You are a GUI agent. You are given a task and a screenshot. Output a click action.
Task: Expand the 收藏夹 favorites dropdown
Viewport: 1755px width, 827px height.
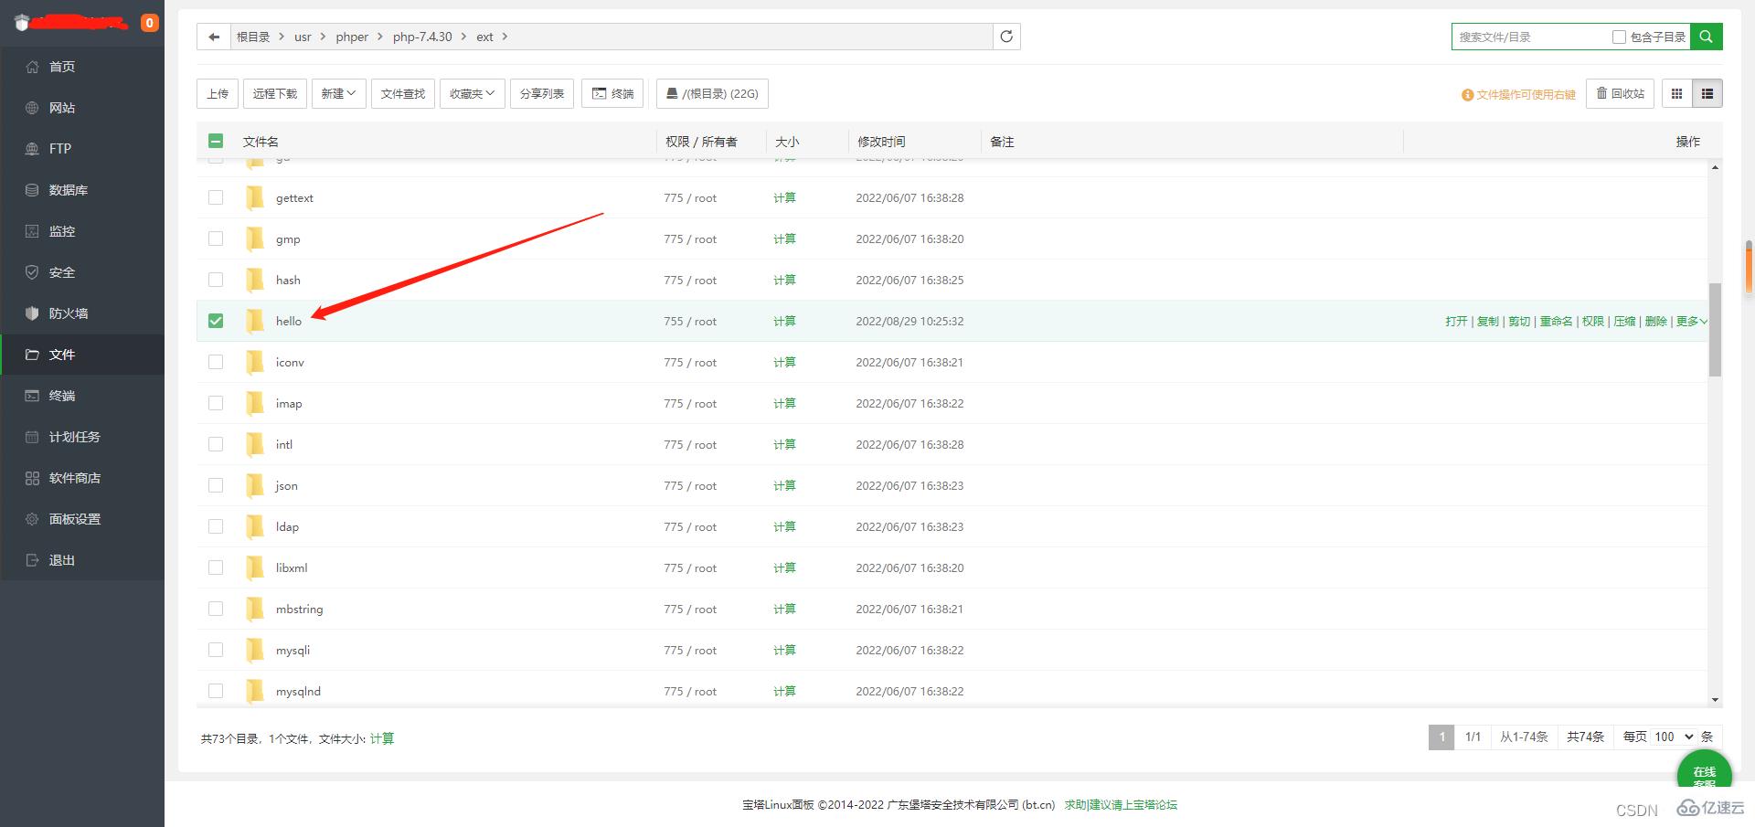(x=472, y=93)
